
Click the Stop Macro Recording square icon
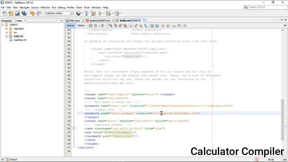tap(168, 26)
